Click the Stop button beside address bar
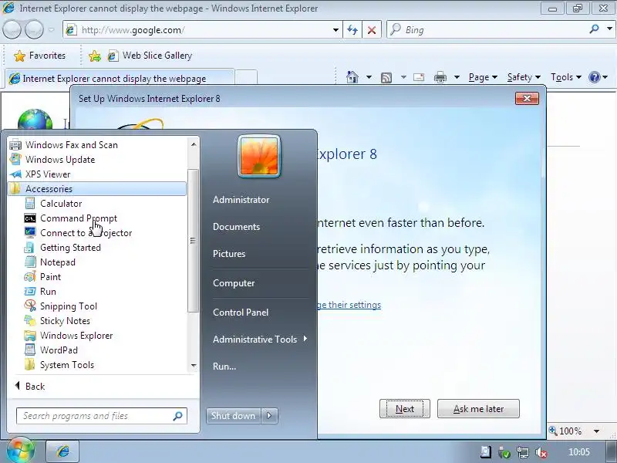 tap(372, 30)
